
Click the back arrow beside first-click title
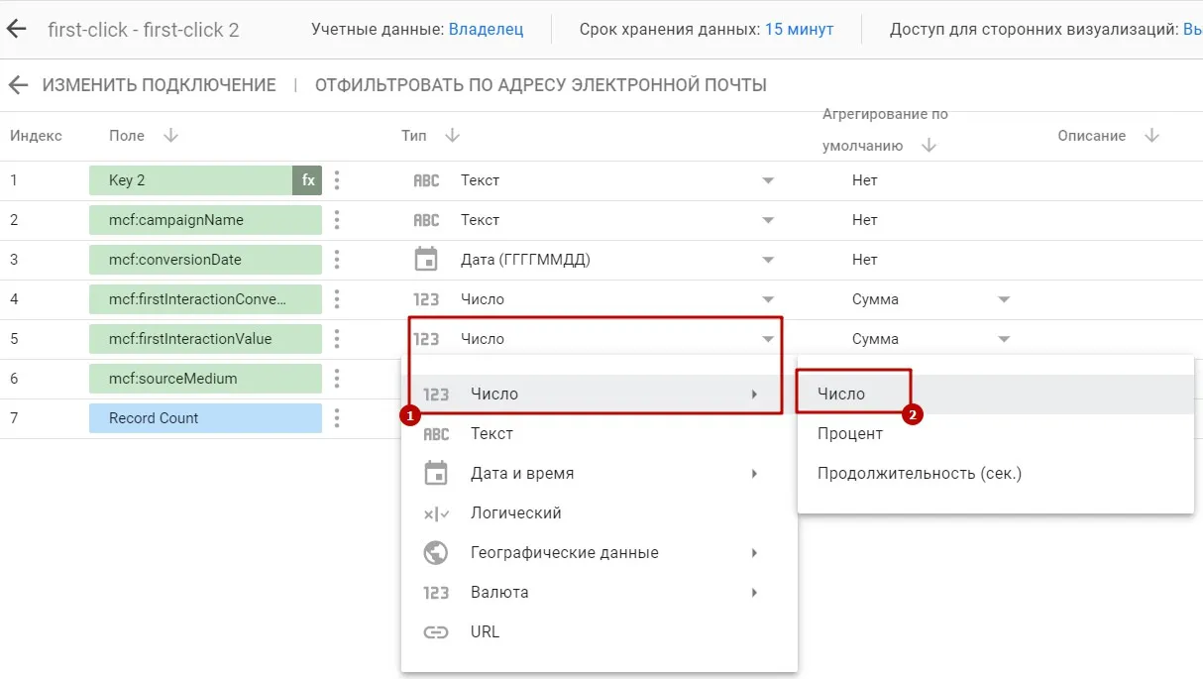click(16, 29)
